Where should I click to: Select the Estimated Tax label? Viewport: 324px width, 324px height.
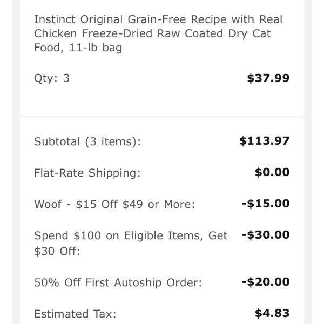[x=75, y=314]
